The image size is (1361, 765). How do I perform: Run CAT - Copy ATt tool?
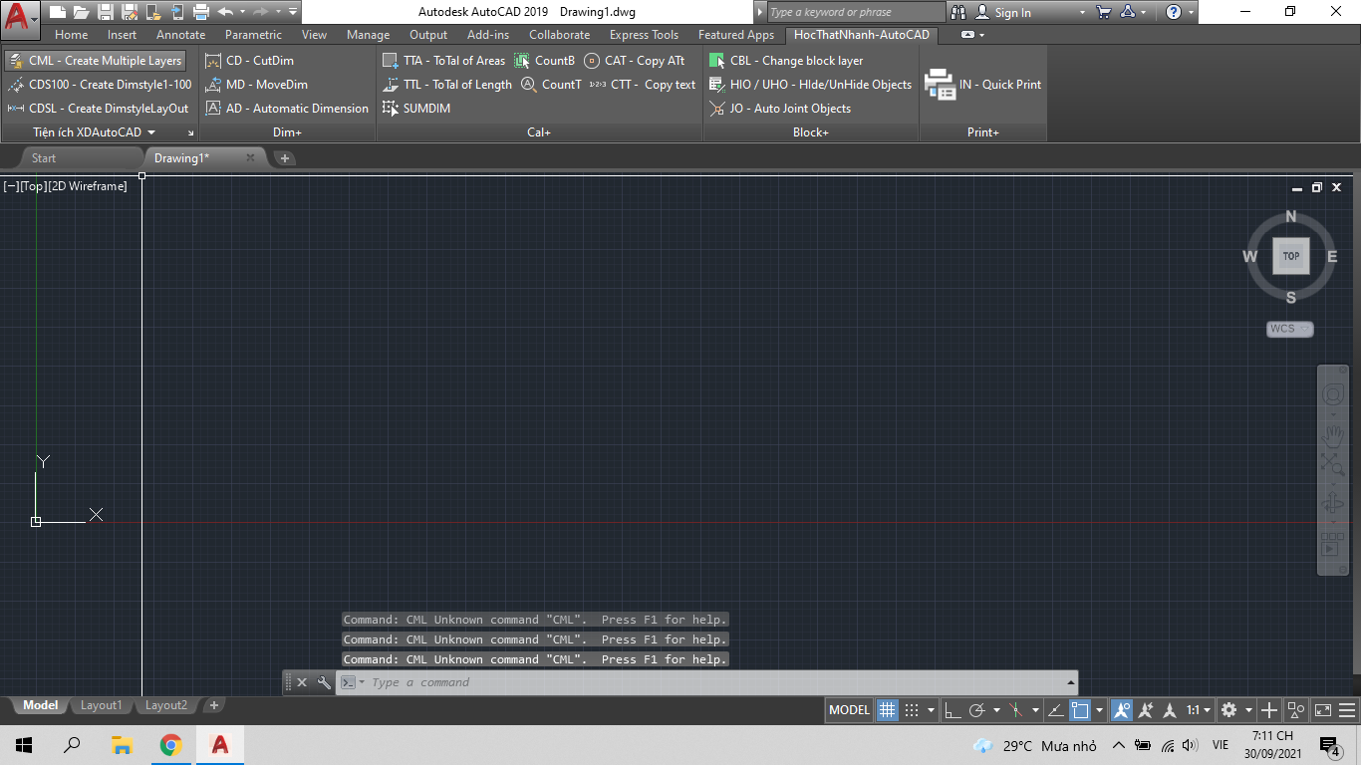click(635, 61)
